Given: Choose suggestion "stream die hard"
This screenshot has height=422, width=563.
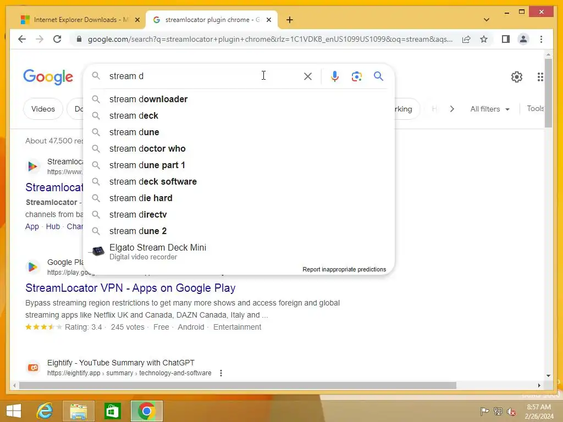Looking at the screenshot, I should coord(239,198).
